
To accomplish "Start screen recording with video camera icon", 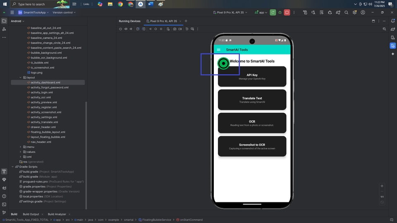I will click(x=180, y=29).
